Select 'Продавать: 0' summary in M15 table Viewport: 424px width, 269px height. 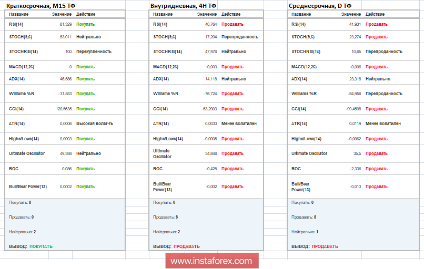22,217
